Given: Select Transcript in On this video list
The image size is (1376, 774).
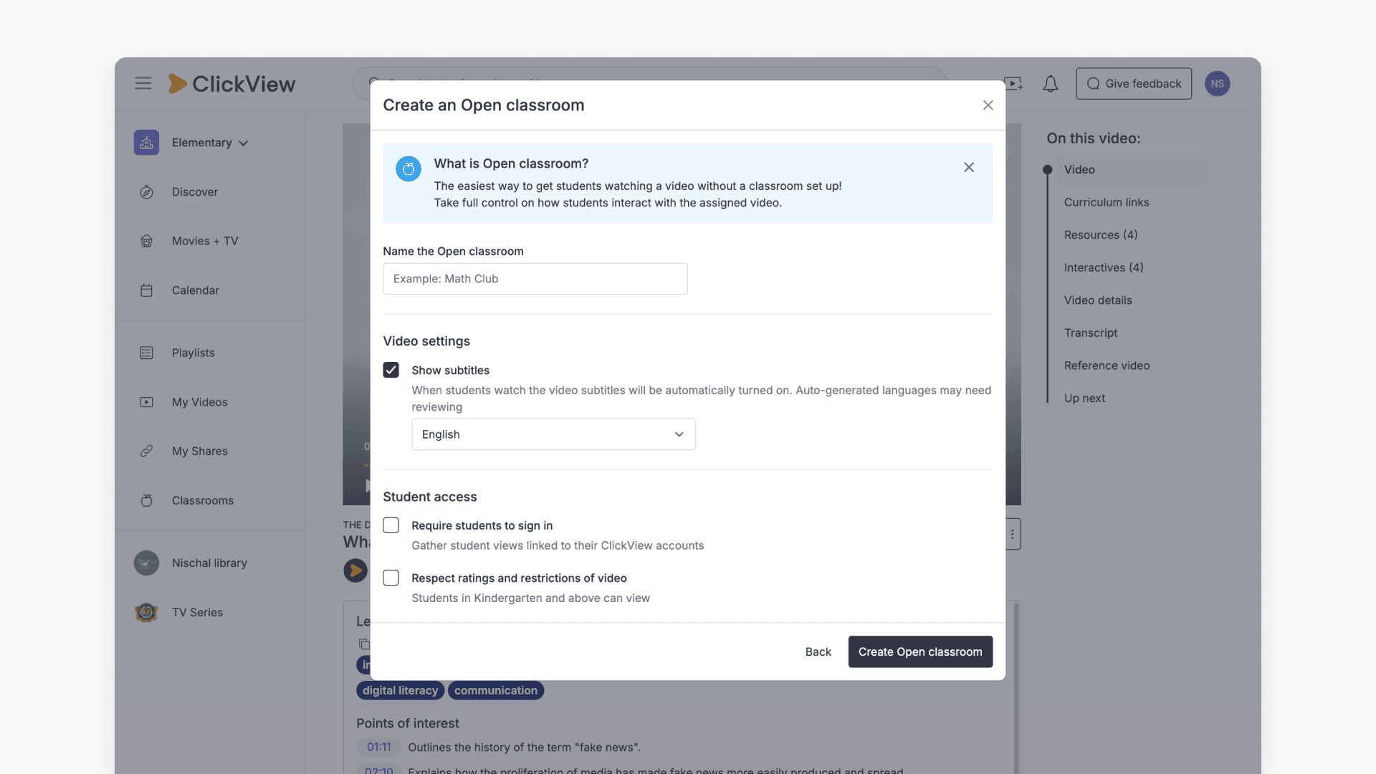Looking at the screenshot, I should coord(1091,333).
